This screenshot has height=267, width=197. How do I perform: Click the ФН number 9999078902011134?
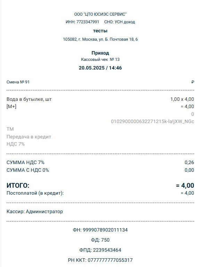[x=105, y=230]
